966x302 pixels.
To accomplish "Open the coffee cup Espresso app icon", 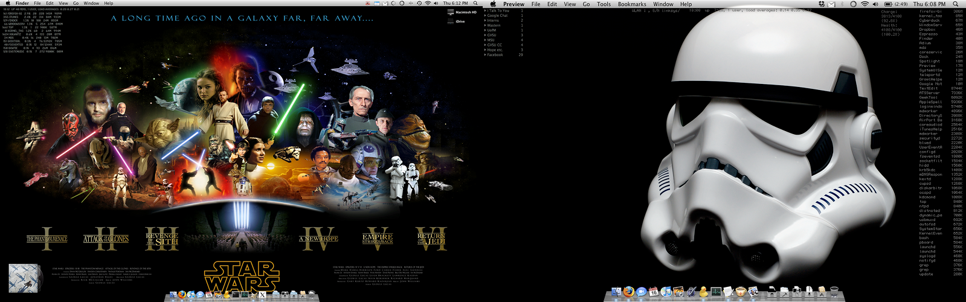I will [x=741, y=292].
